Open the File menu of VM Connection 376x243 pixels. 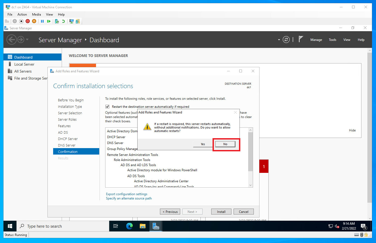[x=10, y=15]
